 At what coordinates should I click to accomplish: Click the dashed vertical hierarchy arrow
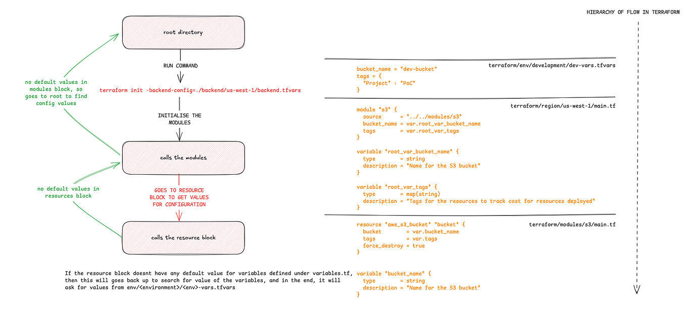click(x=638, y=156)
